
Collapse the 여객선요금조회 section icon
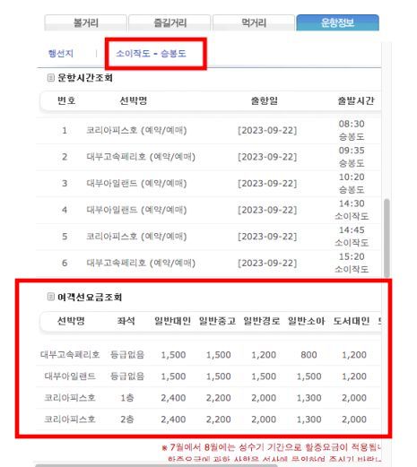(51, 297)
